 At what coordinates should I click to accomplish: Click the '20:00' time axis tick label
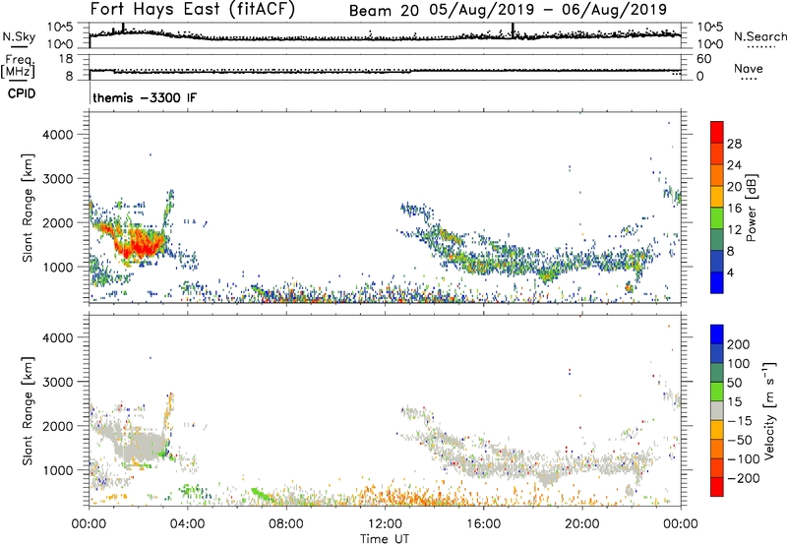[582, 524]
